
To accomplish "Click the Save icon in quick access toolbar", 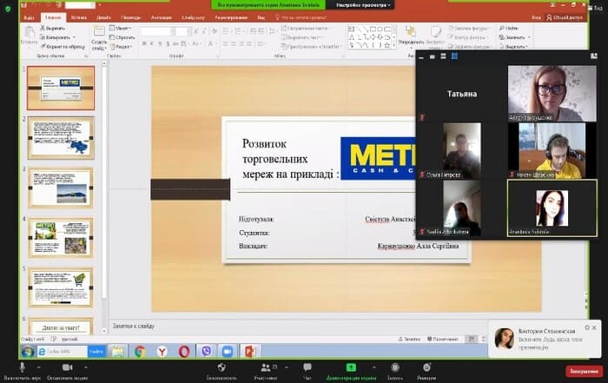I will click(x=24, y=4).
